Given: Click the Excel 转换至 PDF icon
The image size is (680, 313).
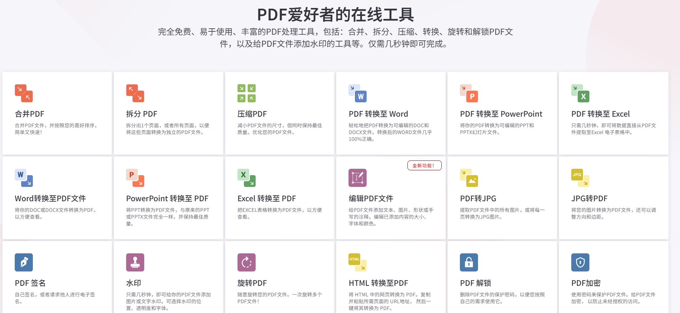Looking at the screenshot, I should point(247,178).
